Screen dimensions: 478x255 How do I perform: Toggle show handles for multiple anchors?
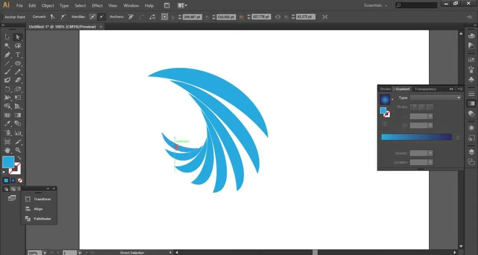(92, 17)
